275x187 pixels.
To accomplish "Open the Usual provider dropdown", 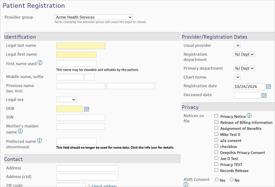I will click(x=237, y=45).
